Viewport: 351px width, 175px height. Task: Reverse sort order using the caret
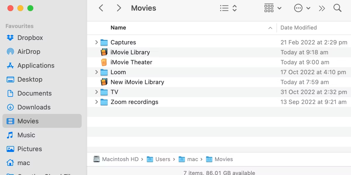tap(270, 28)
